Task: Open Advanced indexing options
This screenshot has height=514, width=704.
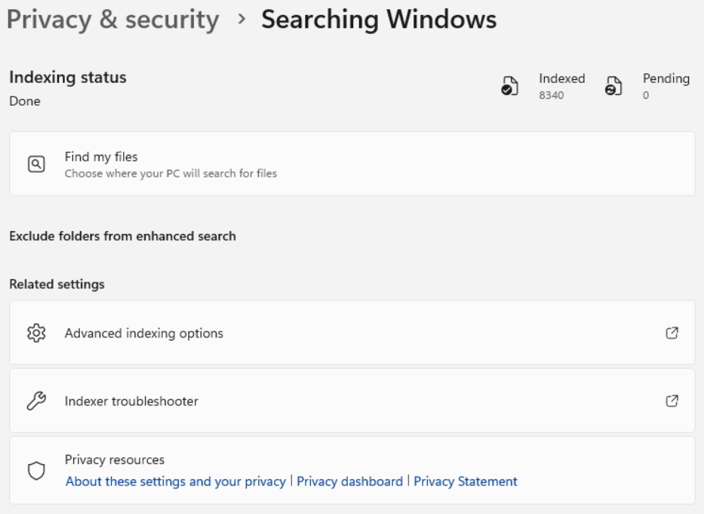Action: (x=352, y=332)
